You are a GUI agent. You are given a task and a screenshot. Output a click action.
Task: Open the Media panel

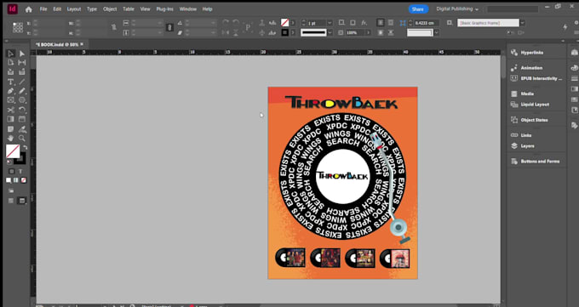(x=527, y=94)
